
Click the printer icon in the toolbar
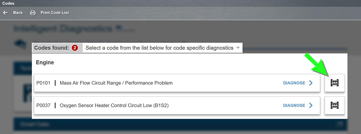pos(33,13)
